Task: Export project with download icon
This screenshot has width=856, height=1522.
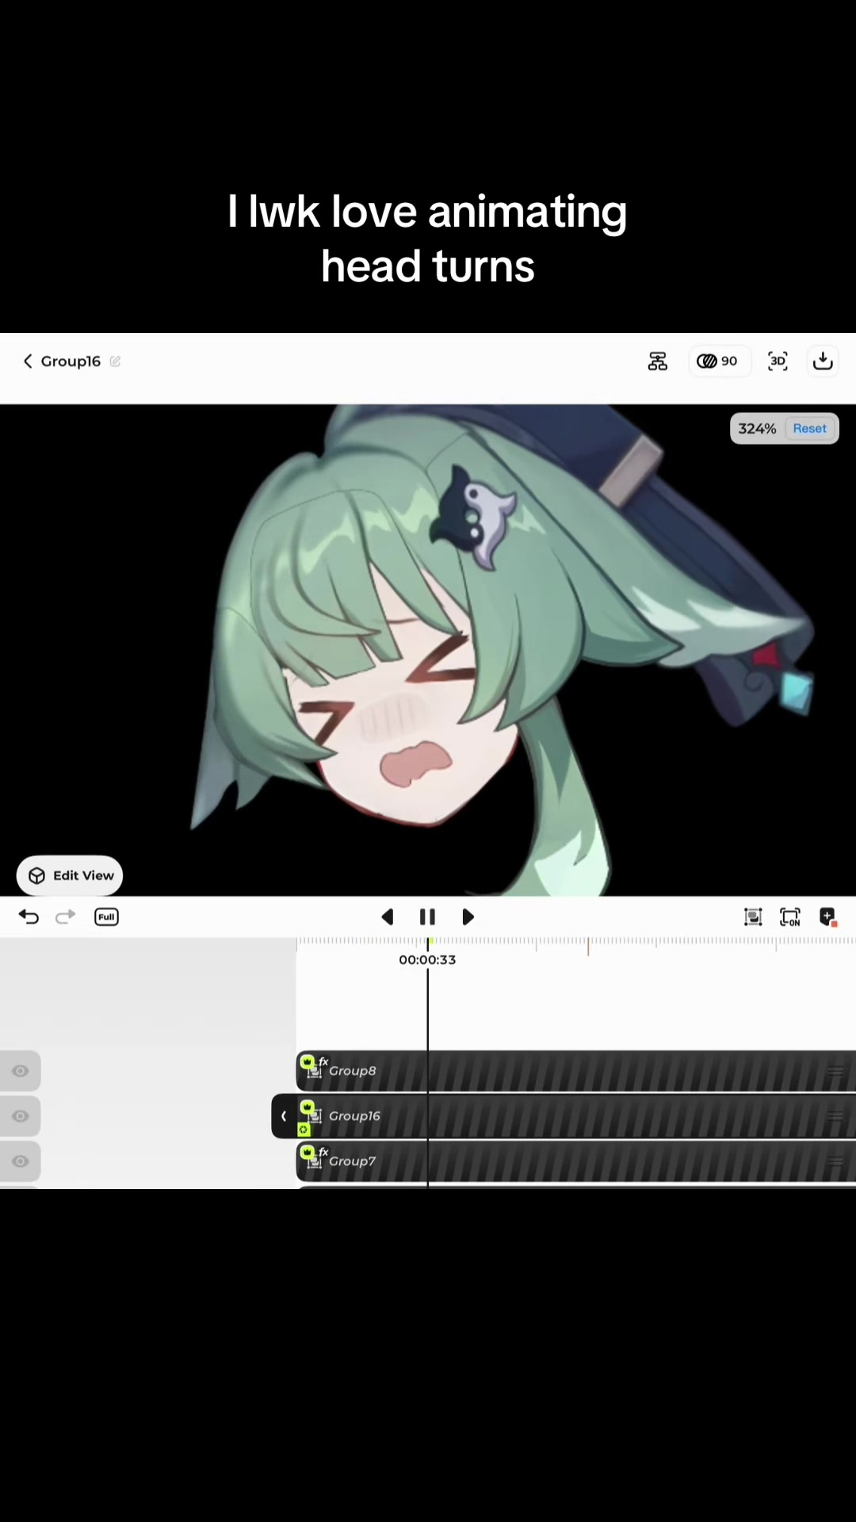Action: click(823, 361)
